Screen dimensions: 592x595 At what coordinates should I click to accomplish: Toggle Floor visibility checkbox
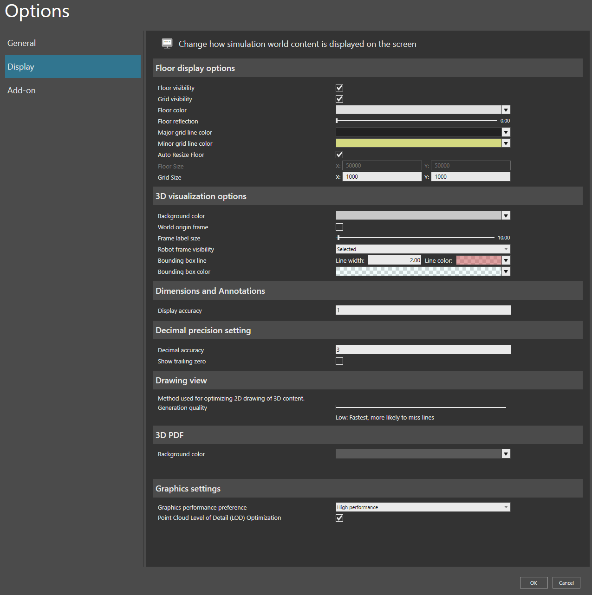click(x=339, y=88)
